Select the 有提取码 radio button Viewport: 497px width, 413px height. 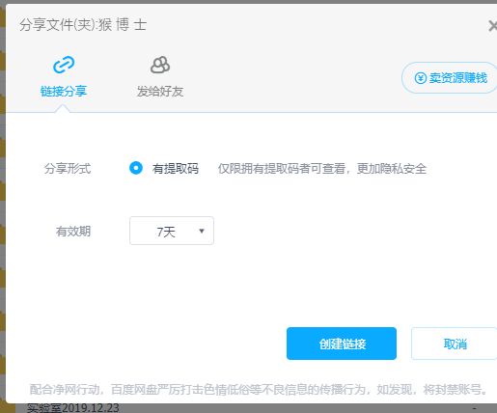tap(136, 168)
